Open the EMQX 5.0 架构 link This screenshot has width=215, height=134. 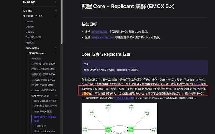coord(125,98)
